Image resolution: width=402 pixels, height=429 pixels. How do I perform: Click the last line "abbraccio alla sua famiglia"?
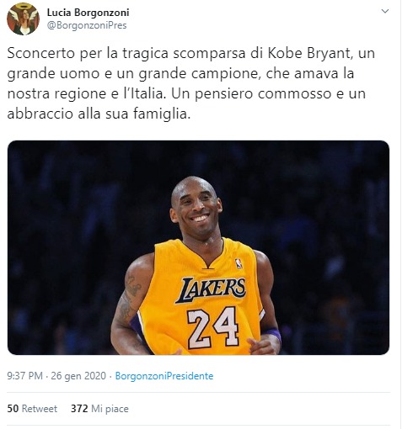pos(97,114)
